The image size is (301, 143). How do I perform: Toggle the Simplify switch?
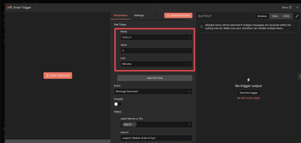118,104
